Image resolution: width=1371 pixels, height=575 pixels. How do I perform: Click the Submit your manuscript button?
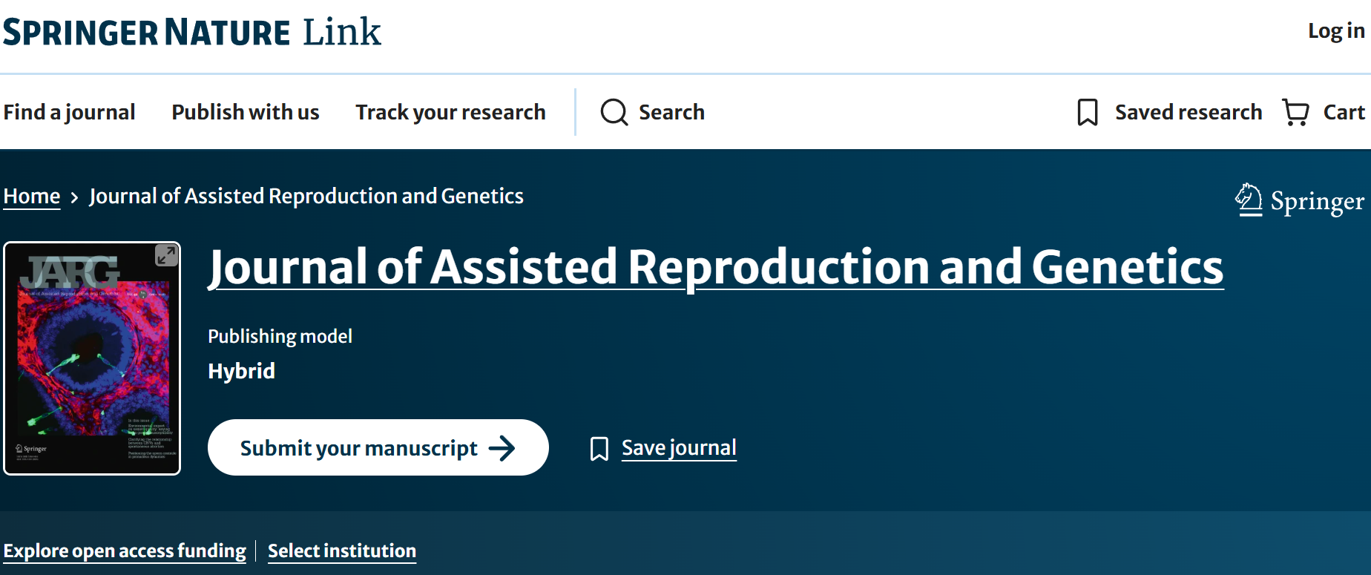tap(378, 447)
